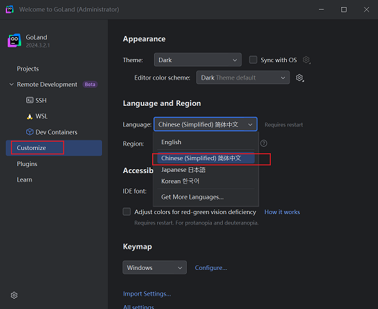
Task: Open the Theme dropdown showing Dark
Action: pyautogui.click(x=198, y=60)
